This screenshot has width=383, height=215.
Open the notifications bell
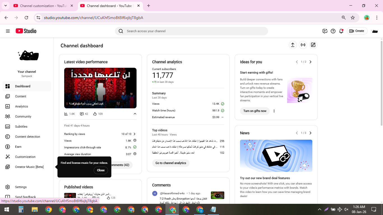click(x=341, y=31)
